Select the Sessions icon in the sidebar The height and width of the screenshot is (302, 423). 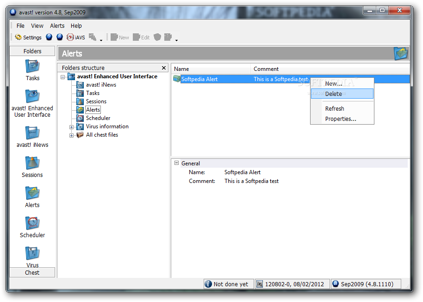click(32, 167)
